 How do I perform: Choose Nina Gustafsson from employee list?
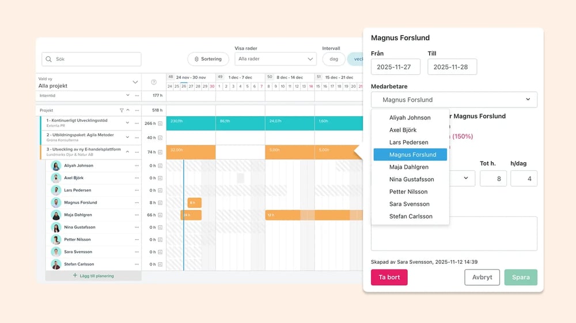(x=411, y=179)
